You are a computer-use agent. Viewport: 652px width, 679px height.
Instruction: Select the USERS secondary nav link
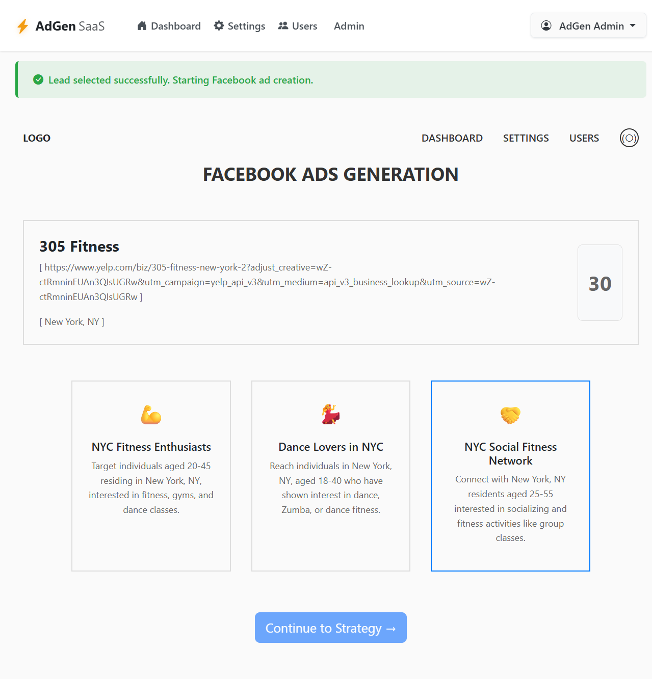point(584,138)
